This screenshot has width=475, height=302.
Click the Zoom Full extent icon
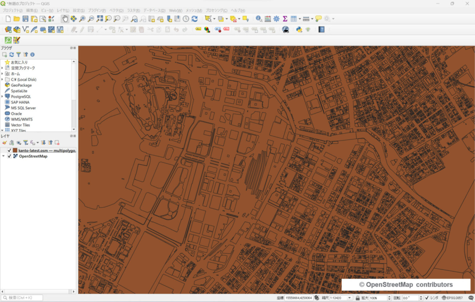(x=99, y=19)
